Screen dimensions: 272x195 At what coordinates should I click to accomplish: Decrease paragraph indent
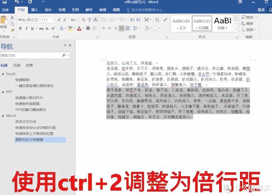coord(132,20)
